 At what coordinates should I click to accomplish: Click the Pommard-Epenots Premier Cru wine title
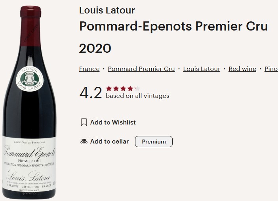tap(173, 26)
